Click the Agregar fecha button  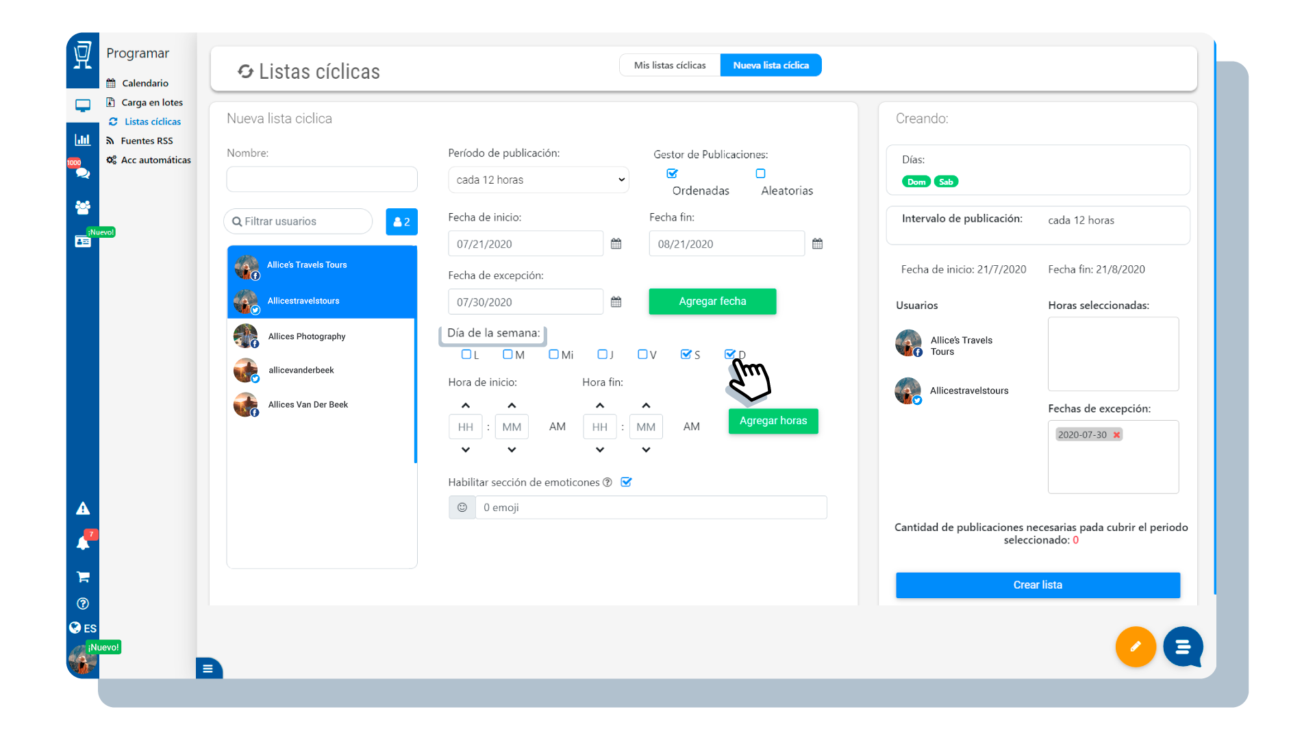pos(712,301)
